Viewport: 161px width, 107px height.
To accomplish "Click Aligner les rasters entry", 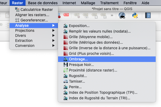I will point(32,15).
